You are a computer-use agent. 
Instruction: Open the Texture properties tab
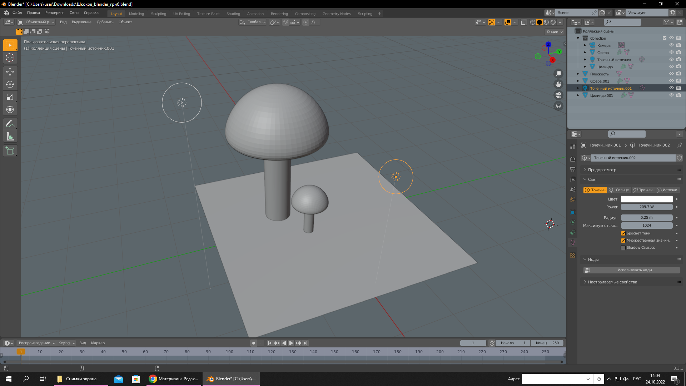[573, 255]
